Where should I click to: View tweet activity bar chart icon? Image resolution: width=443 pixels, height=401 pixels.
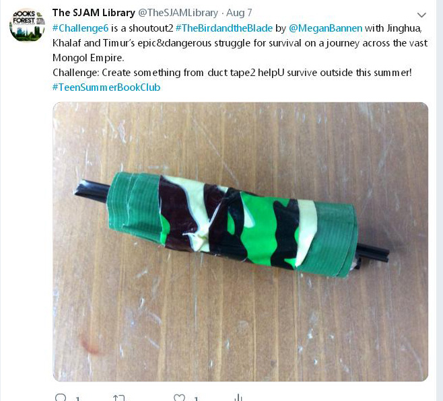click(238, 398)
